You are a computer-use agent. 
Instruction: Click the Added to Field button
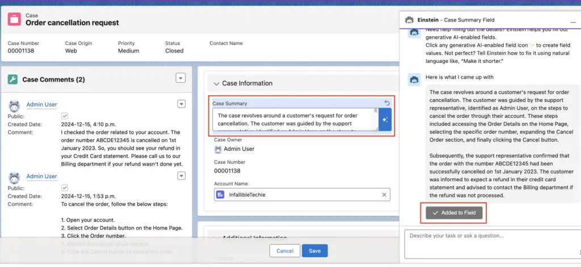pyautogui.click(x=454, y=213)
